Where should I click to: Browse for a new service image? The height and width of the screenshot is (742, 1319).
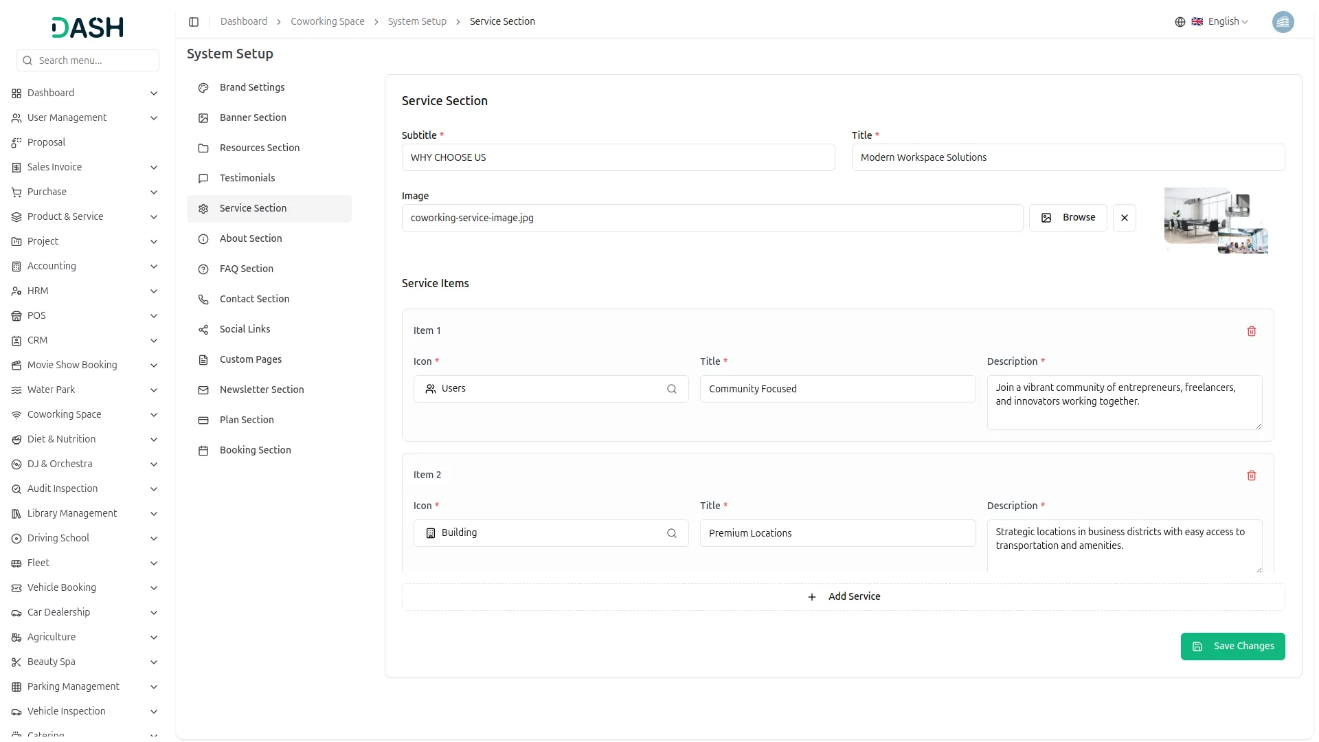pos(1068,218)
